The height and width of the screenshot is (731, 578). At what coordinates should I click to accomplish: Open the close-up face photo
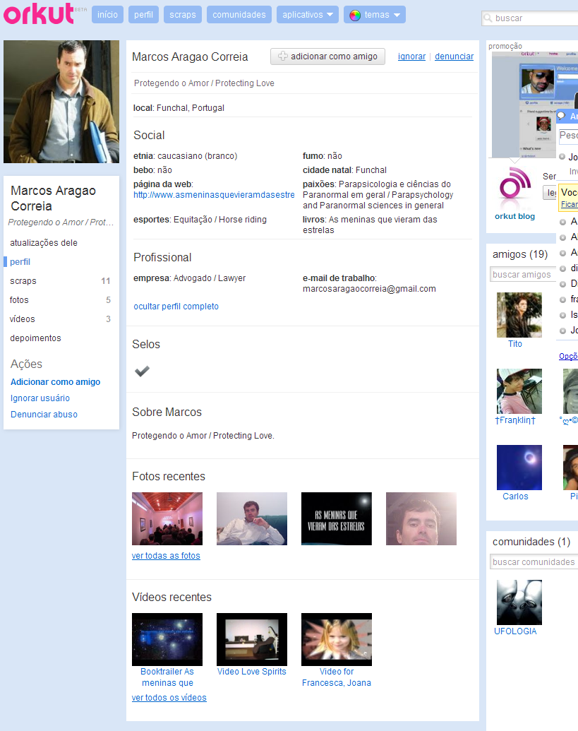(421, 518)
